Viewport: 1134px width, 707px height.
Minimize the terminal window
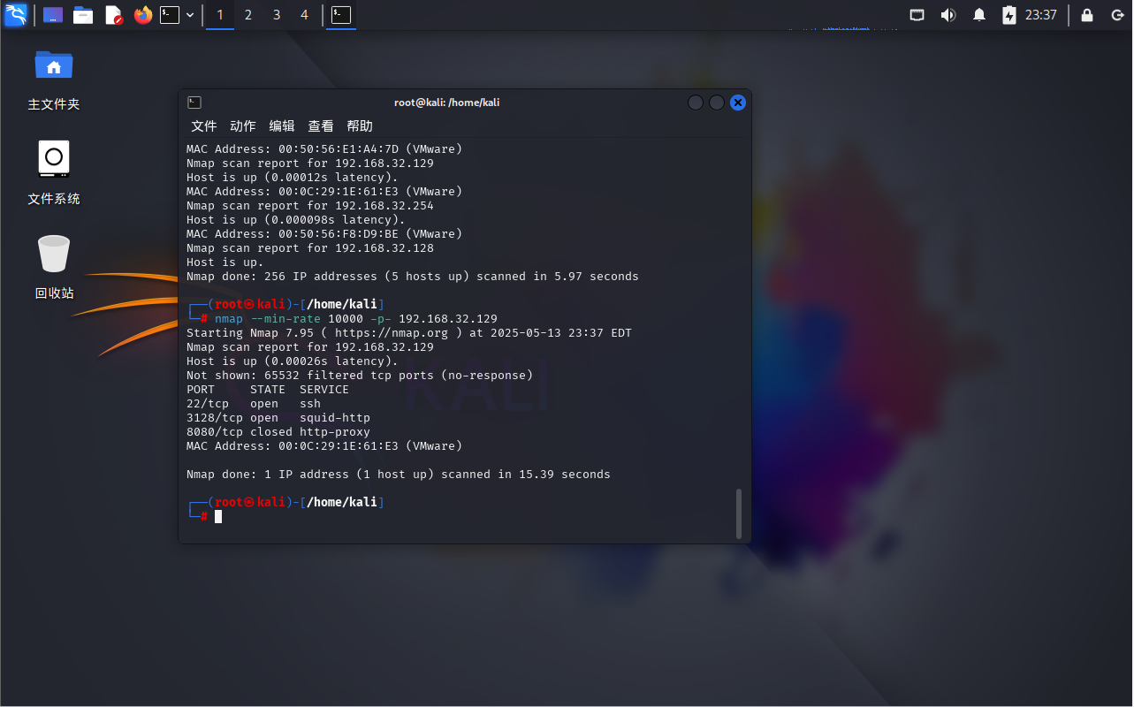click(x=696, y=103)
